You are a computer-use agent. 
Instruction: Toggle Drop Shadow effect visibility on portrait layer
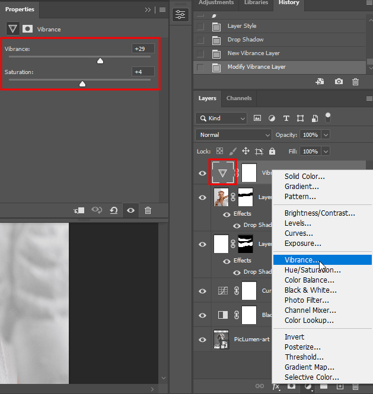[235, 225]
